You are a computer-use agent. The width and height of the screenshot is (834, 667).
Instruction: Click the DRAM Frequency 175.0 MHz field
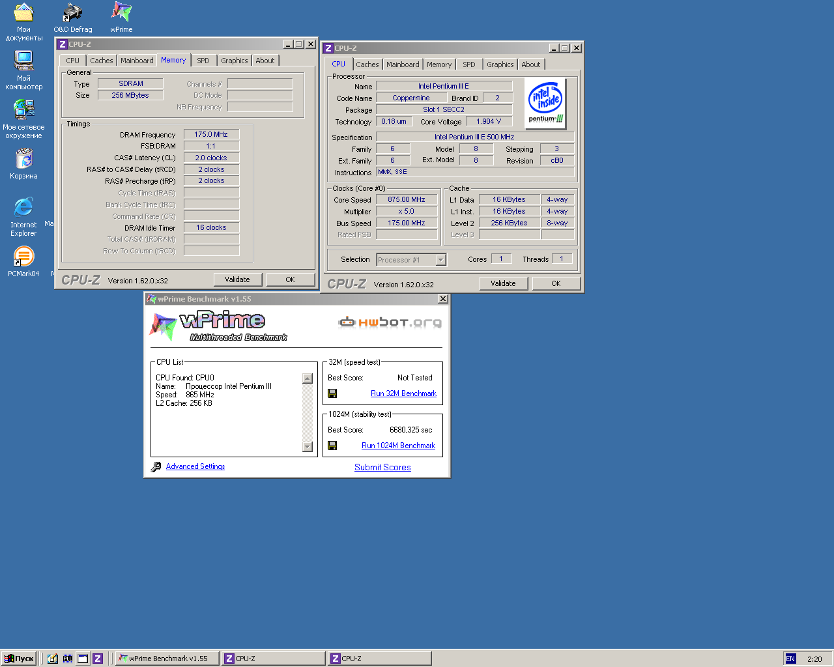click(x=212, y=134)
